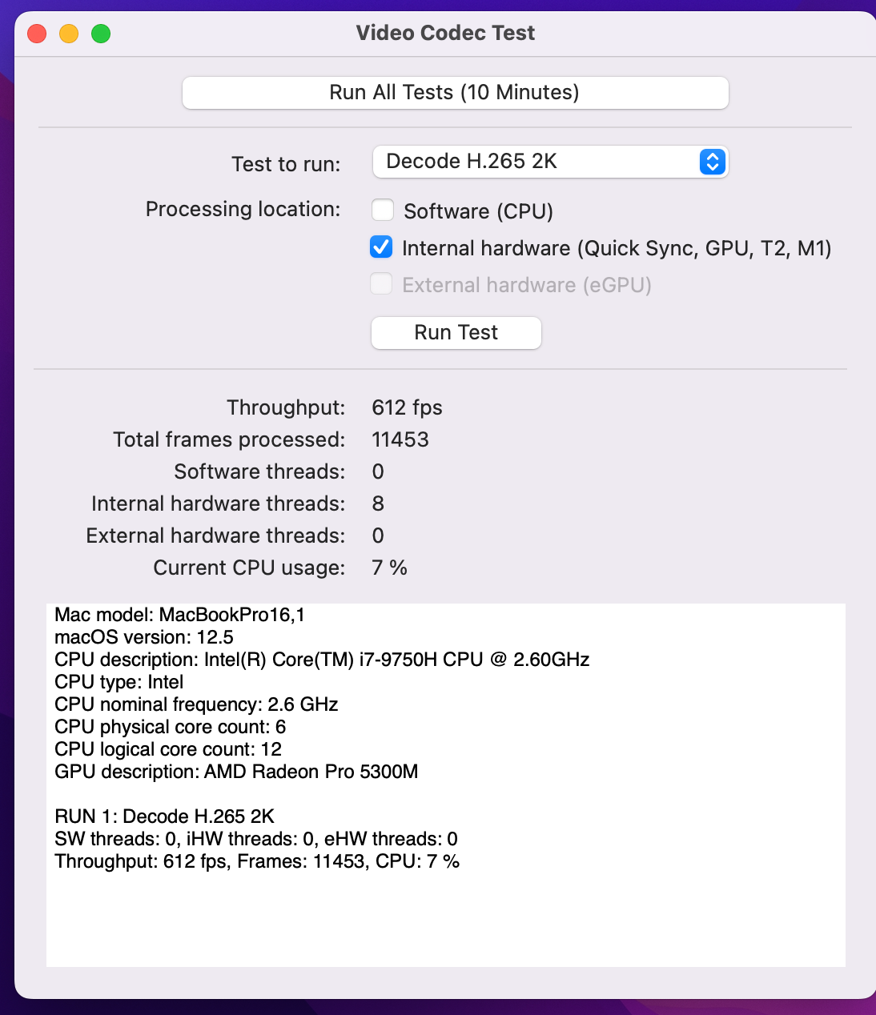Click the Video Codec Test window title
The image size is (876, 1015).
445,33
